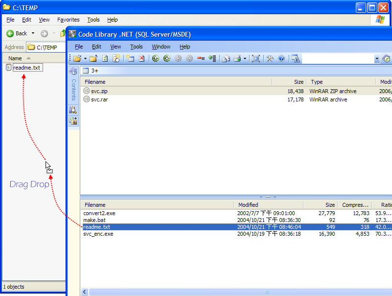
Task: Click the favorites sidebar panel icon
Action: click(x=73, y=121)
